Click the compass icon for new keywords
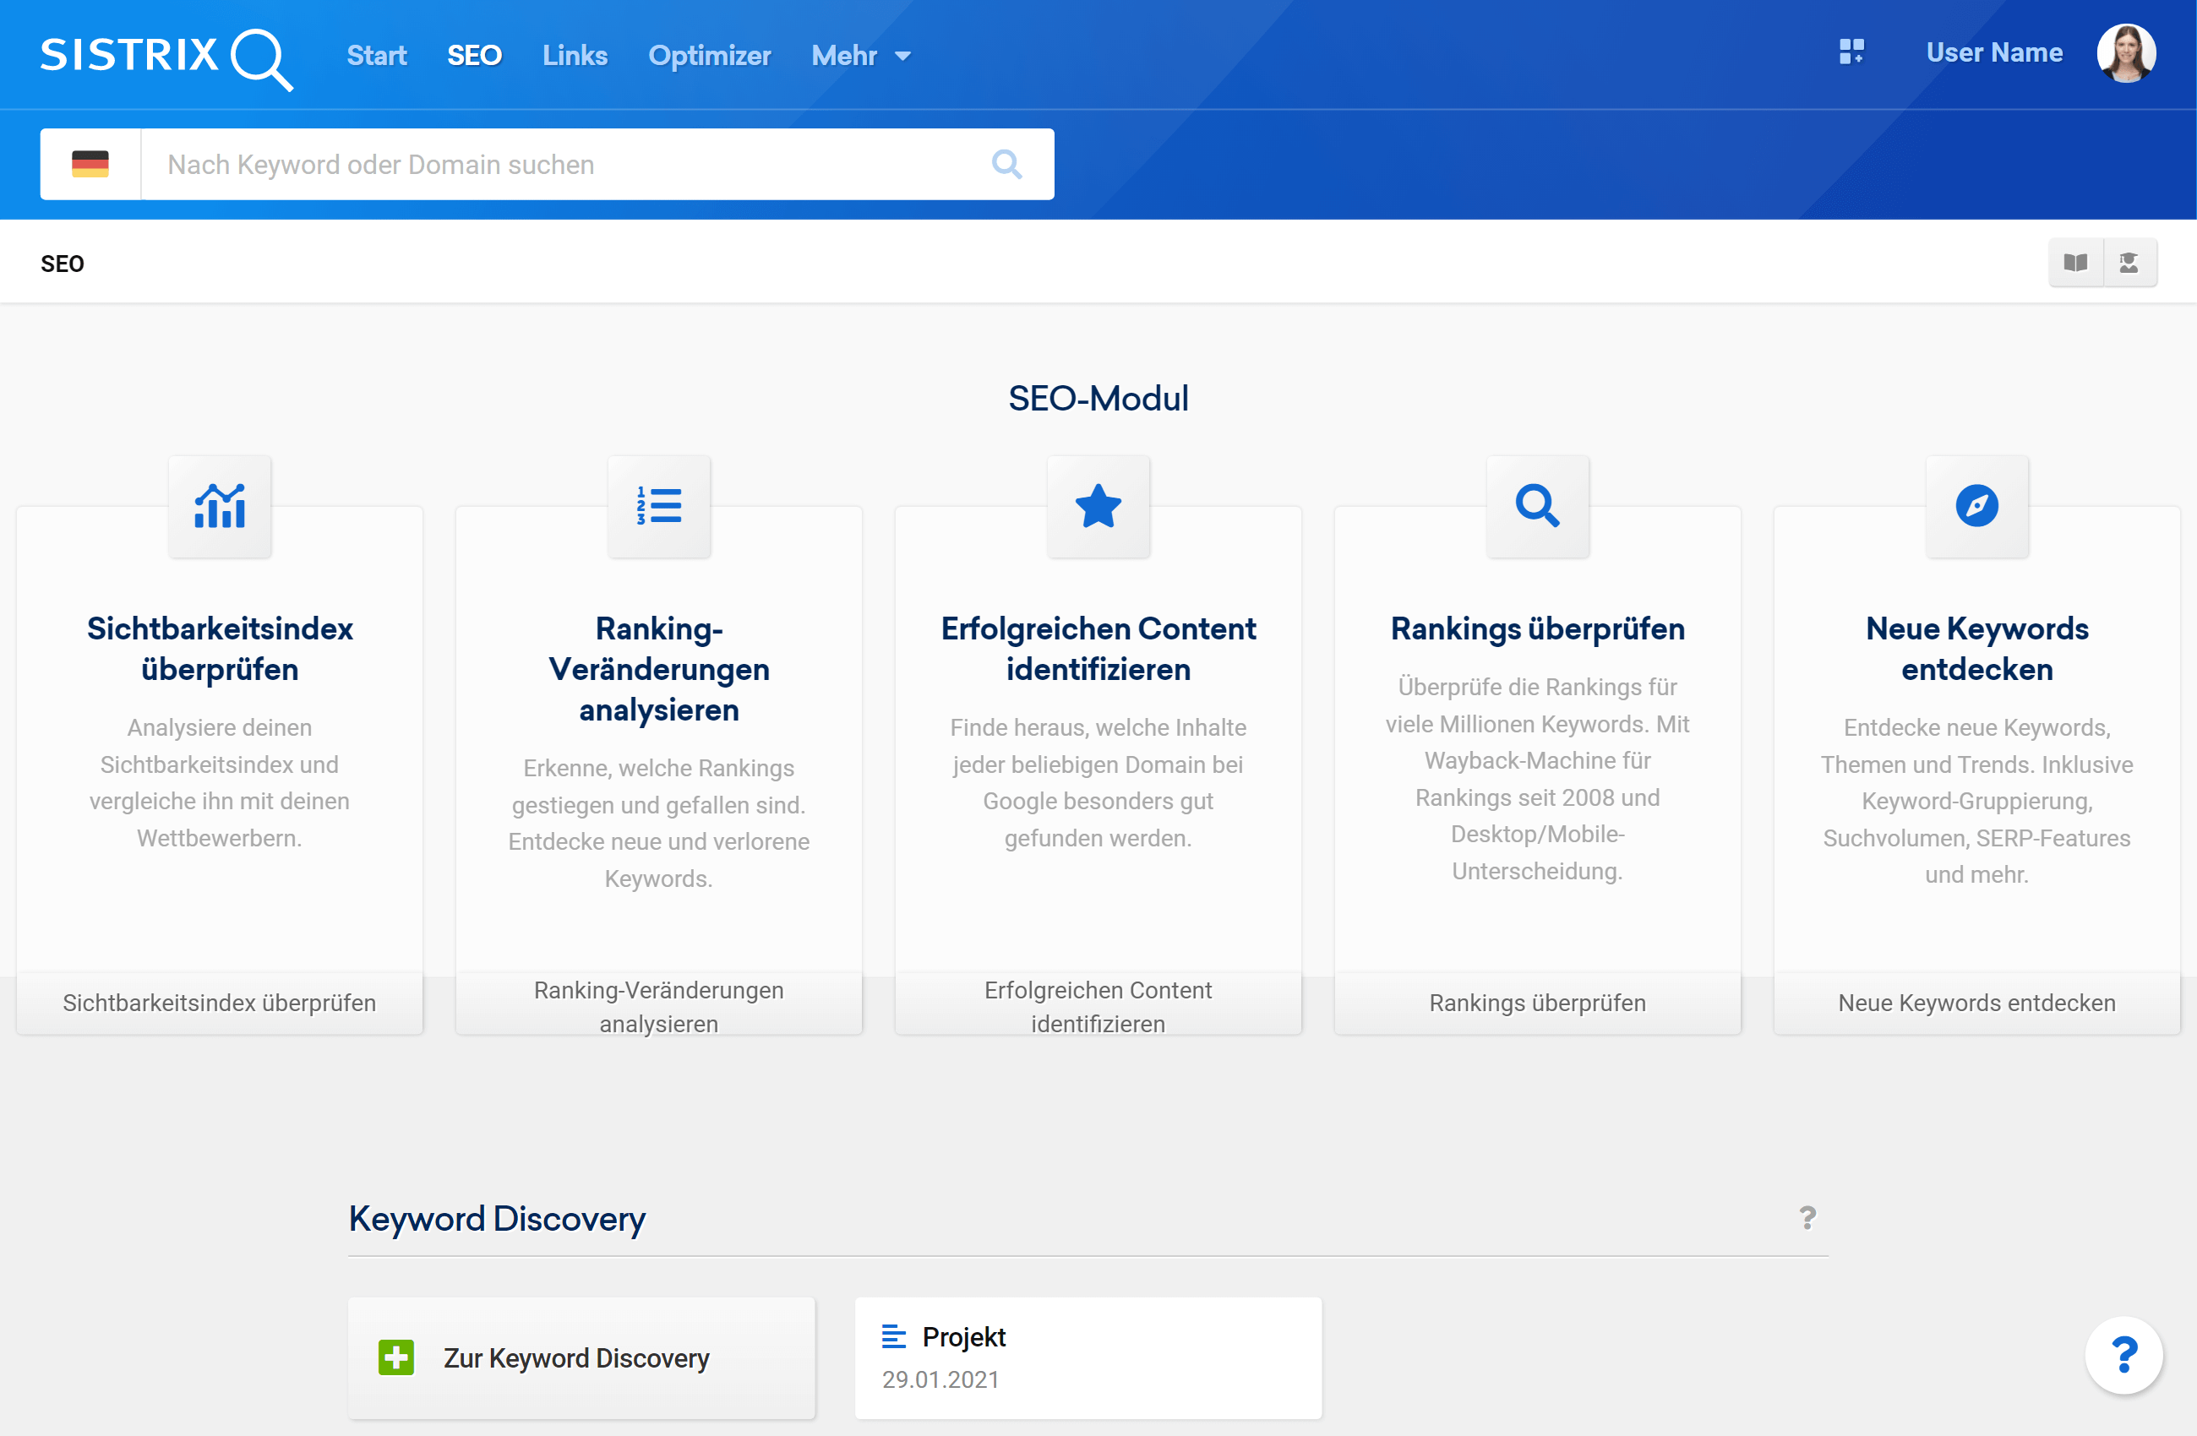The height and width of the screenshot is (1436, 2197). point(1976,506)
